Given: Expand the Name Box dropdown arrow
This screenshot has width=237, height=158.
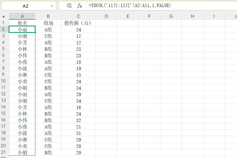Looking at the screenshot, I should click(x=52, y=6).
